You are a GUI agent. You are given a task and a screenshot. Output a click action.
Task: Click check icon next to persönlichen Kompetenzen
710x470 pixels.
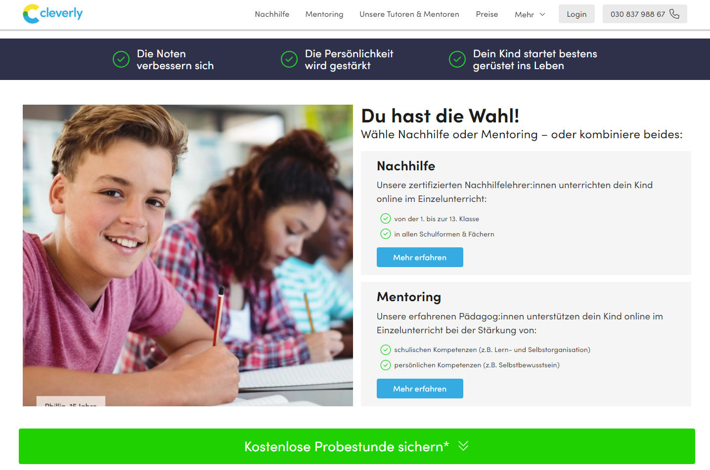(x=386, y=365)
